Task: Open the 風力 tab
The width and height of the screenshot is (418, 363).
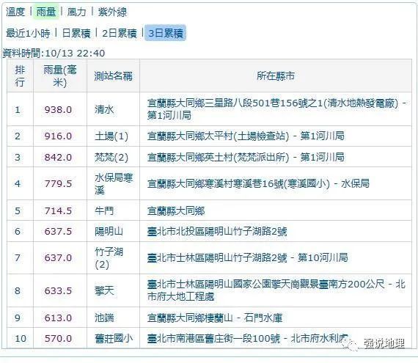Action: point(76,12)
